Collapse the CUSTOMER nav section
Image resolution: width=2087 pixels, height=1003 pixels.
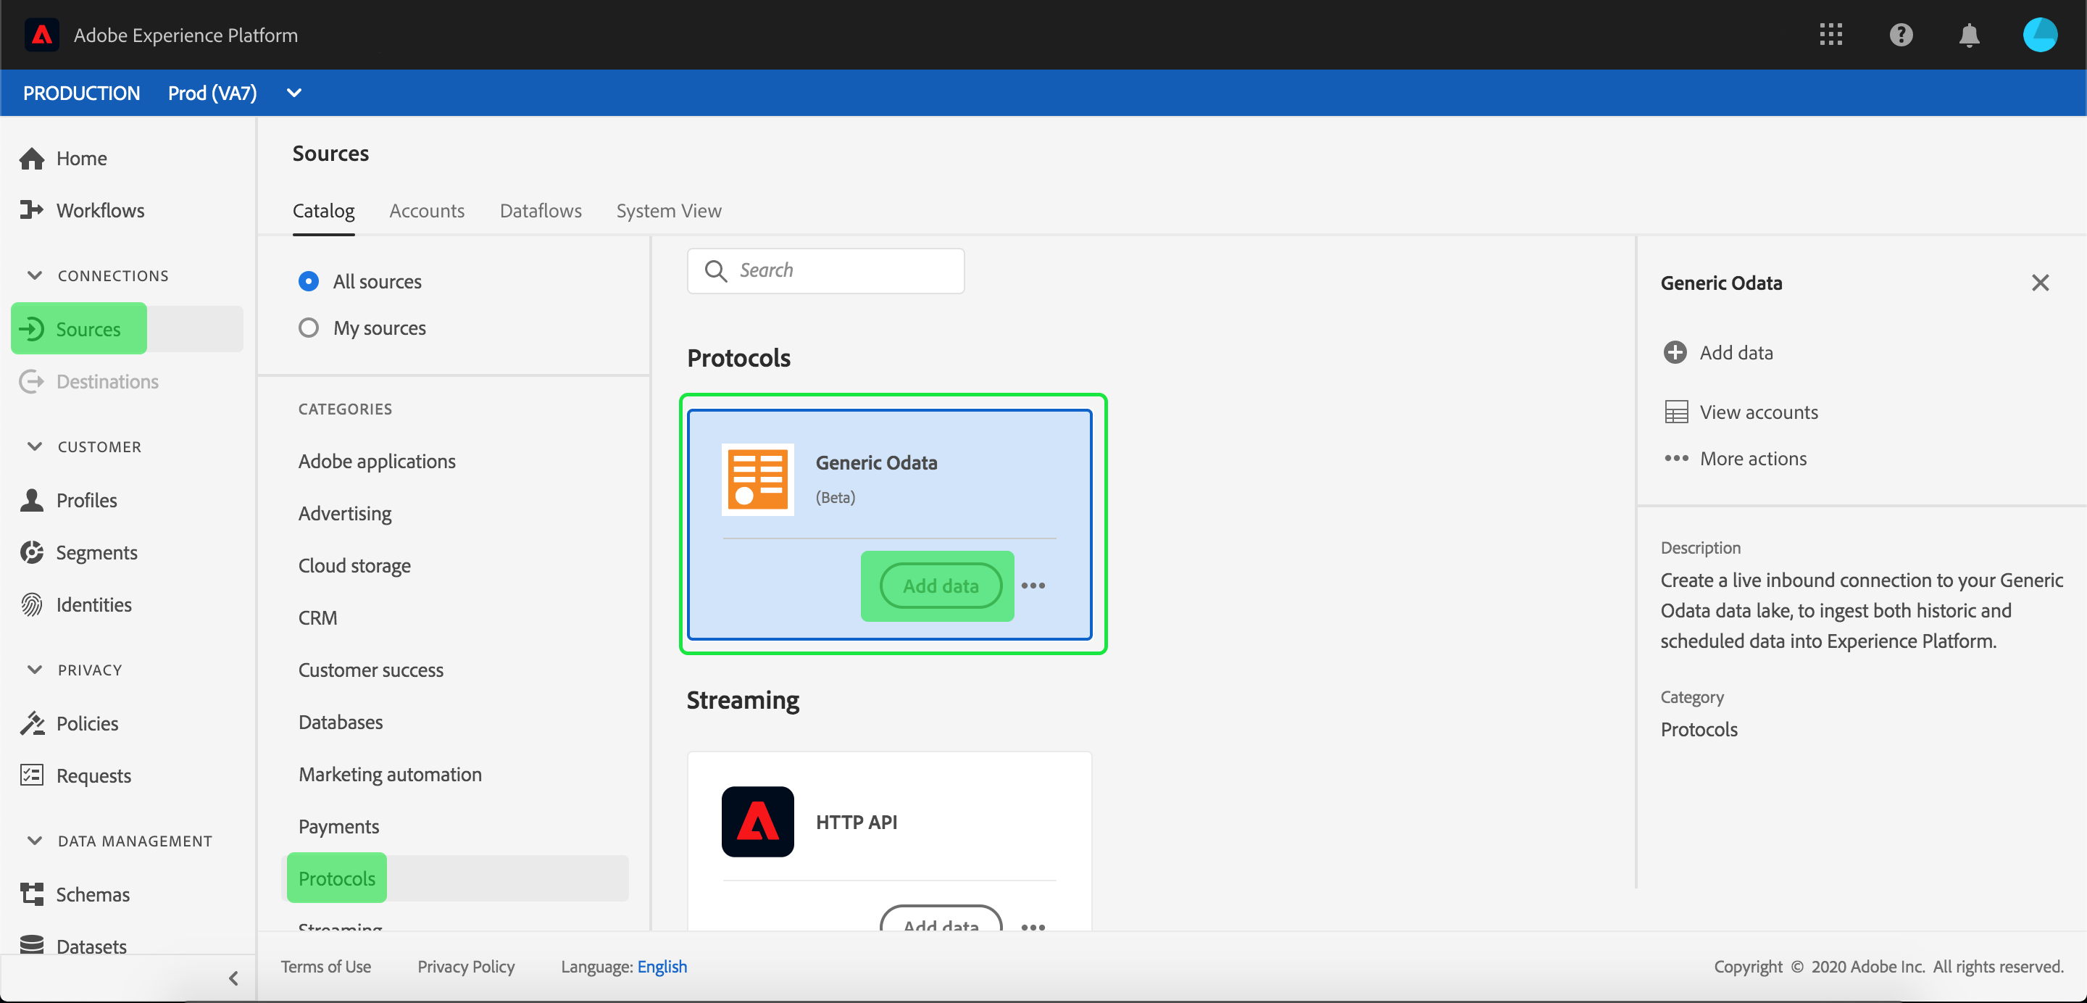(x=35, y=446)
